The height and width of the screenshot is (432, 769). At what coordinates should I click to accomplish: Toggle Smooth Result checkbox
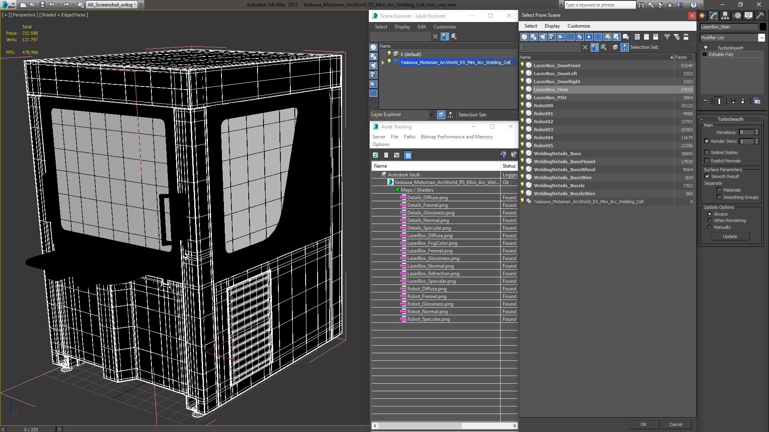[x=707, y=176]
